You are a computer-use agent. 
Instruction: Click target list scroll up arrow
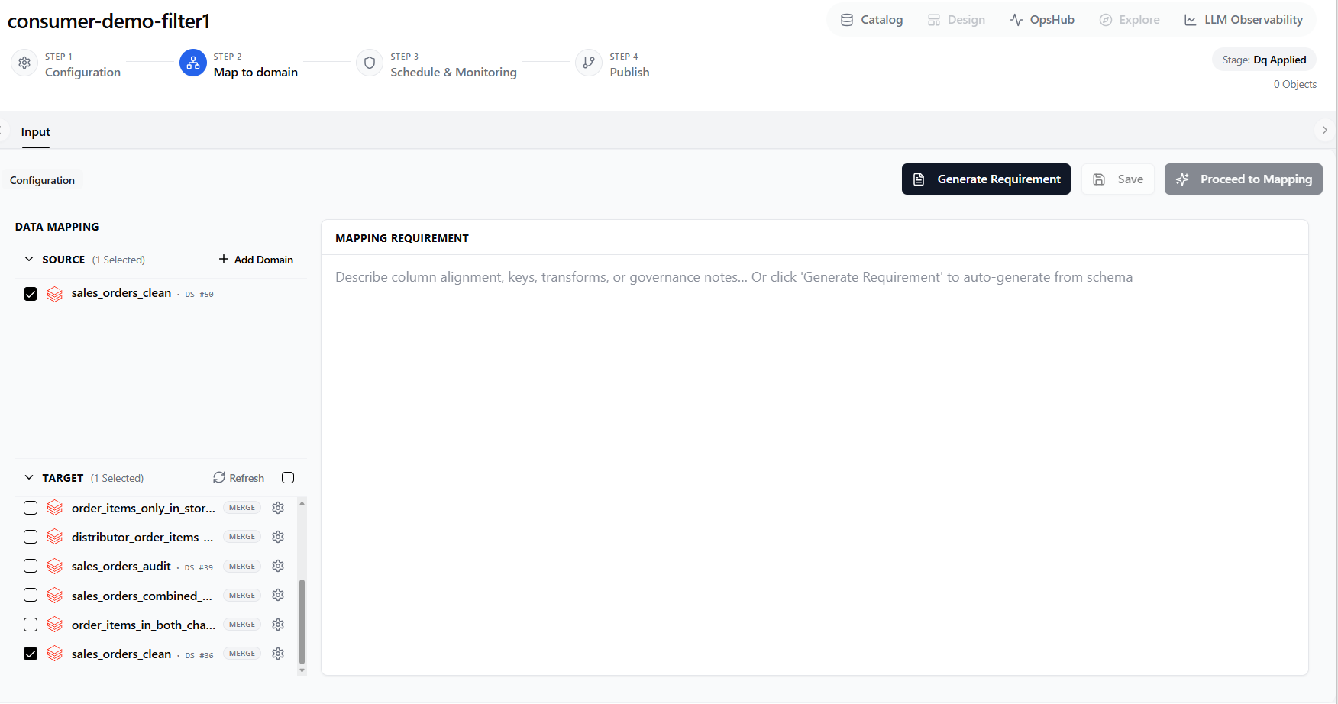302,503
